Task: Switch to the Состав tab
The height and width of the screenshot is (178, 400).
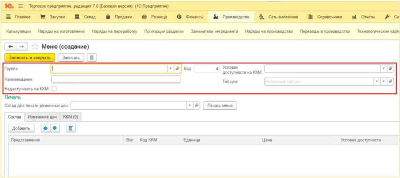Action: (15, 117)
